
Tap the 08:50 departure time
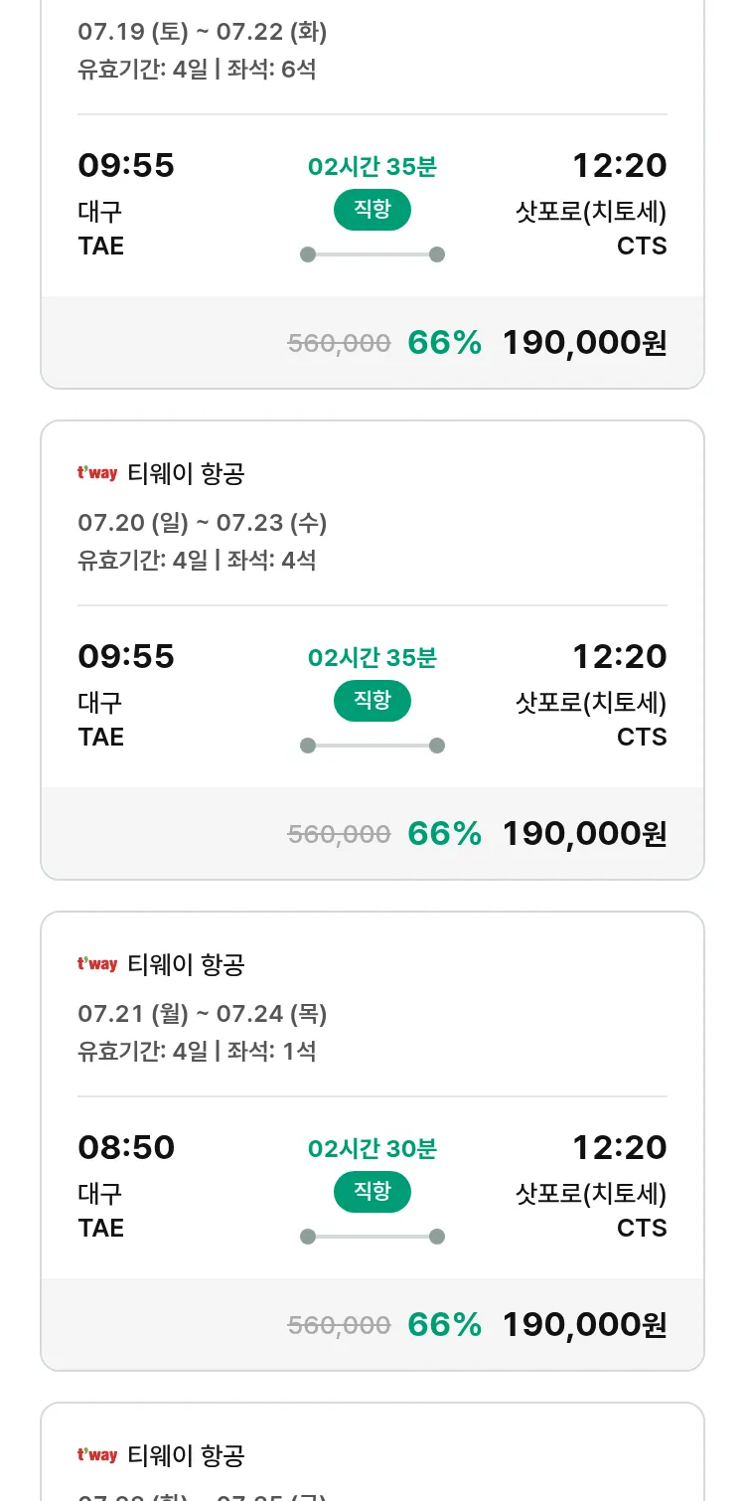pyautogui.click(x=126, y=1148)
